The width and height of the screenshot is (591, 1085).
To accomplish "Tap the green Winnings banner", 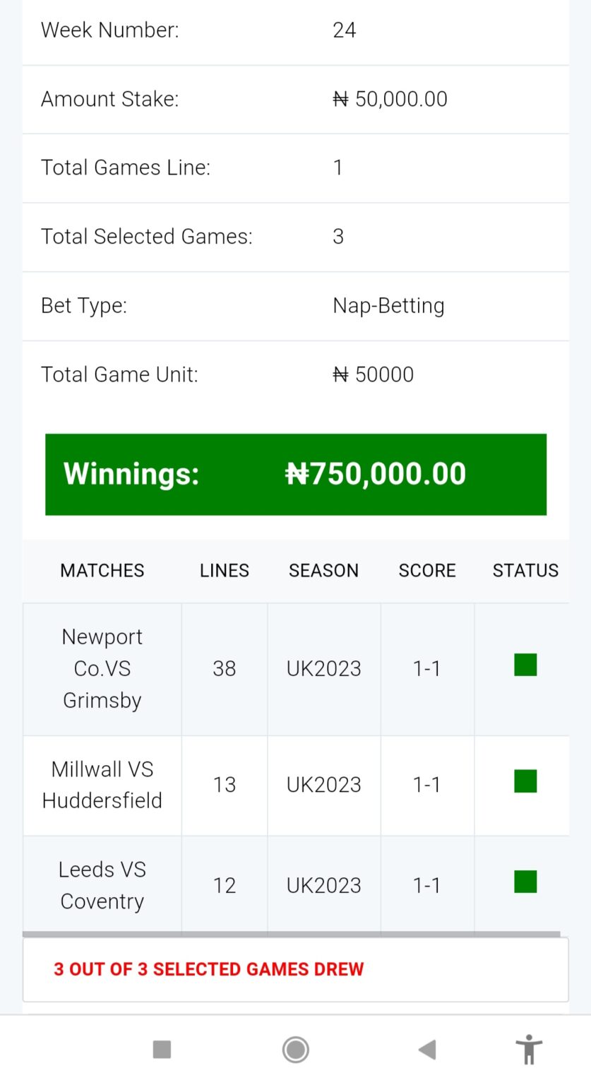I will click(296, 474).
